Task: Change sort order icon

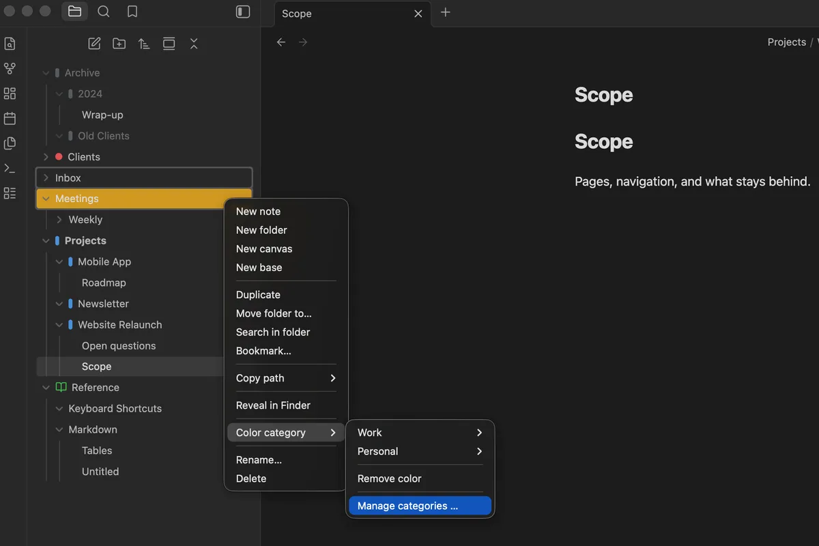Action: click(144, 44)
